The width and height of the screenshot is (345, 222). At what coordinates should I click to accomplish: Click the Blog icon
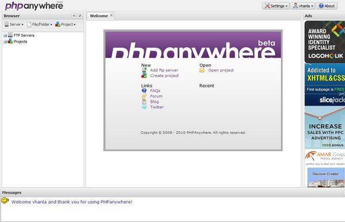pyautogui.click(x=144, y=101)
